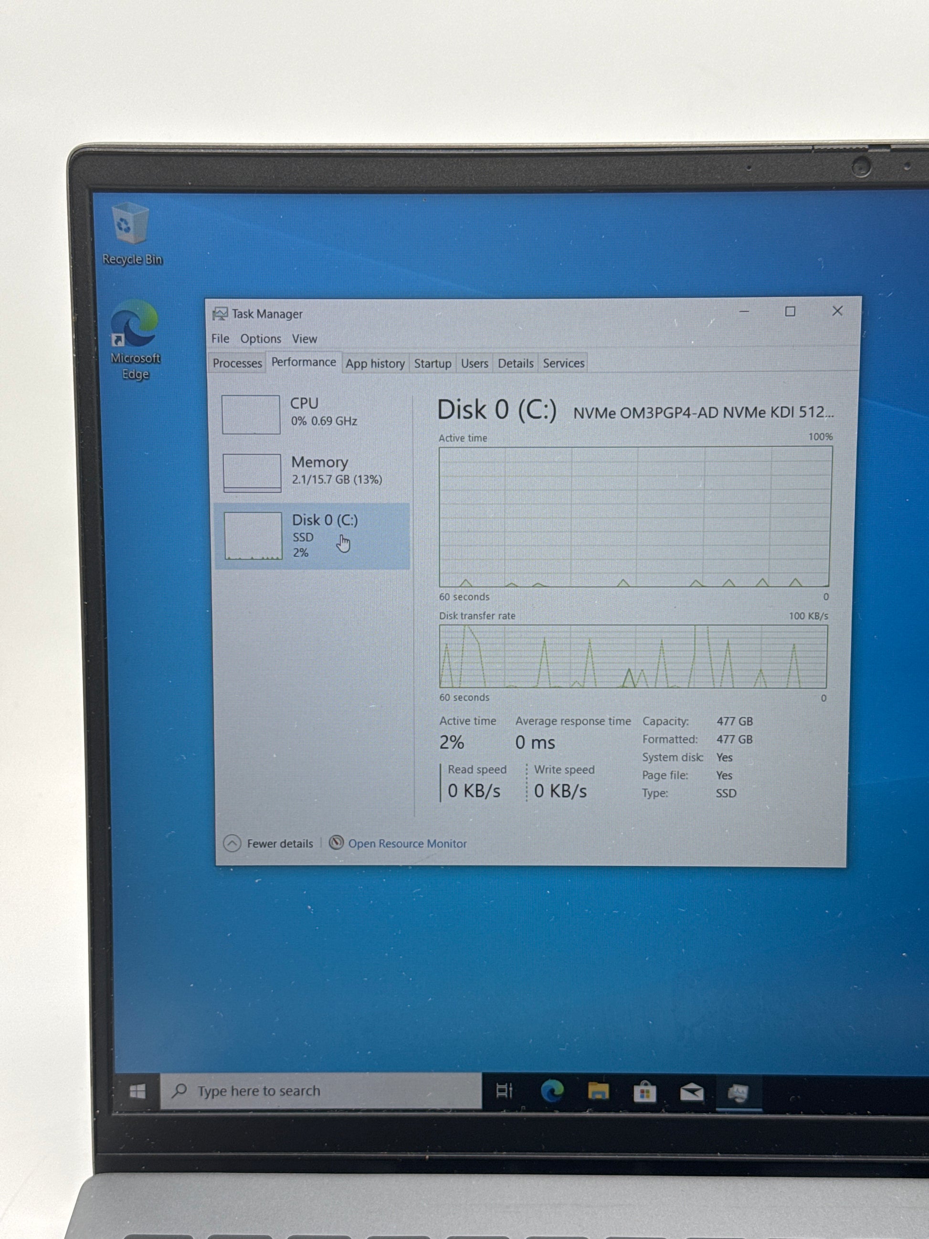Open Microsoft Store taskbar icon
Image resolution: width=929 pixels, height=1239 pixels.
tap(644, 1091)
